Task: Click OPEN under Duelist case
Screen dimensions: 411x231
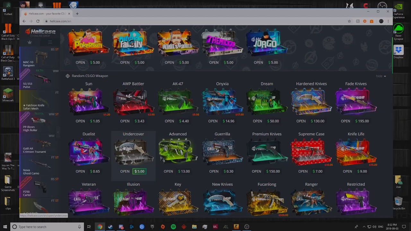Action: click(x=80, y=171)
